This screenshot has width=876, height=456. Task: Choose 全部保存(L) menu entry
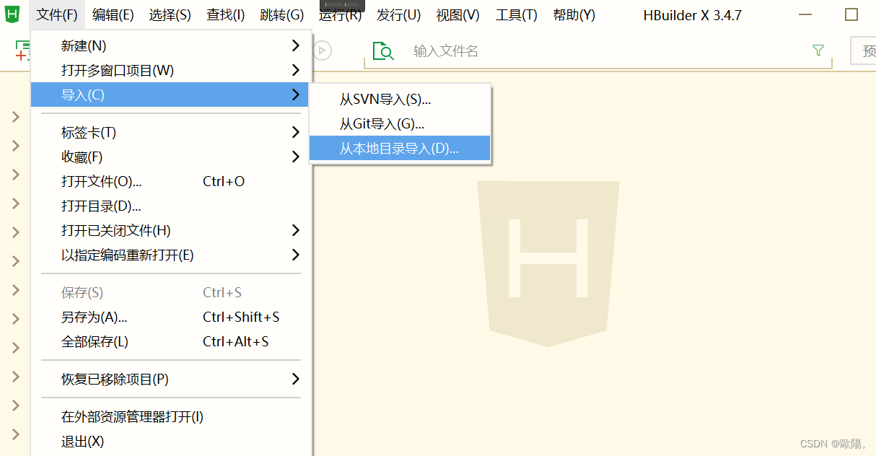[170, 341]
